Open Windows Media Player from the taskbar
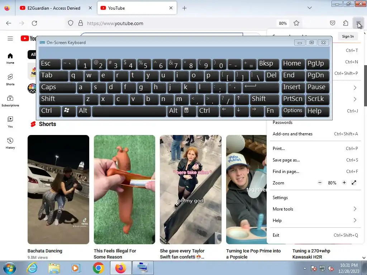Image resolution: width=367 pixels, height=275 pixels. (x=76, y=268)
